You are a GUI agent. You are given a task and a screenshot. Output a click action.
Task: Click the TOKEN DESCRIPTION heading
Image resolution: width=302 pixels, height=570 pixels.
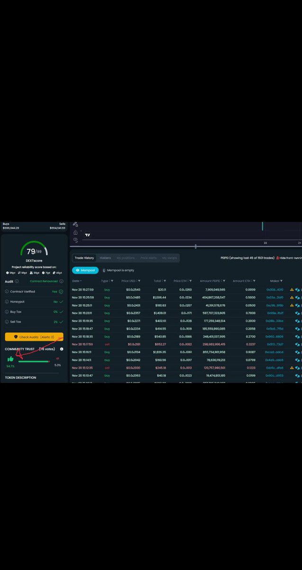click(x=20, y=378)
